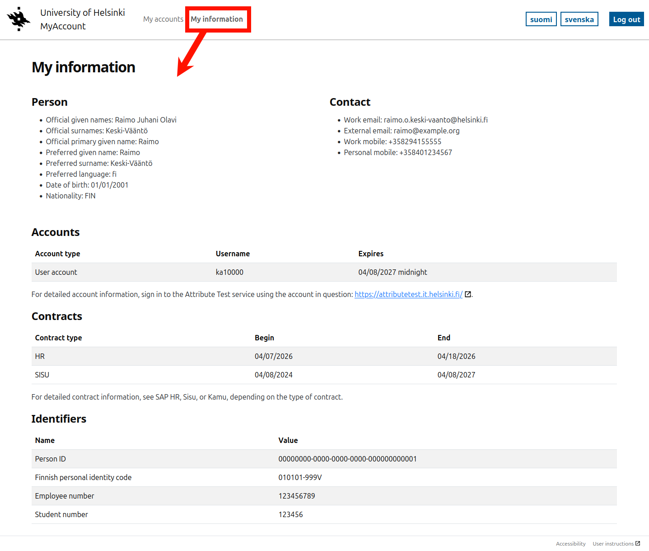Screen dimensions: 649x551
Task: Click external link icon next to User instructions
Action: pyautogui.click(x=638, y=543)
